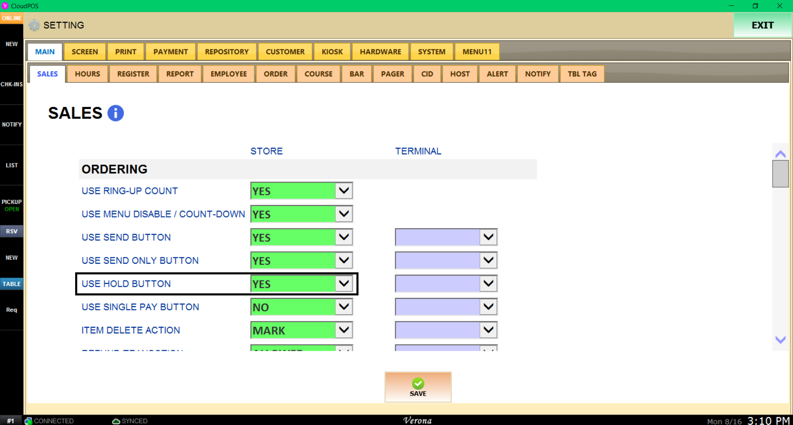Click the green checkmark SAVE button

pyautogui.click(x=418, y=387)
